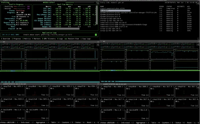Click ibp115s0f0 chart in left efatop
Screen dimensions: 200x124
13,114
